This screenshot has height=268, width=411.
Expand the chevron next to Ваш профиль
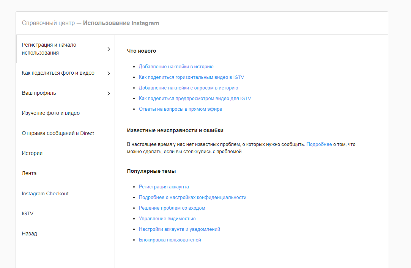click(x=109, y=93)
